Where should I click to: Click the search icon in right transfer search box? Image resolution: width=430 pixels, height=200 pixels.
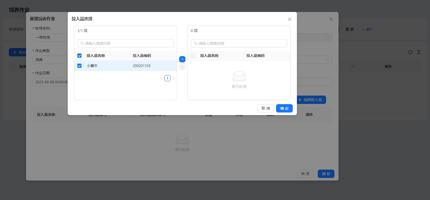tap(196, 43)
